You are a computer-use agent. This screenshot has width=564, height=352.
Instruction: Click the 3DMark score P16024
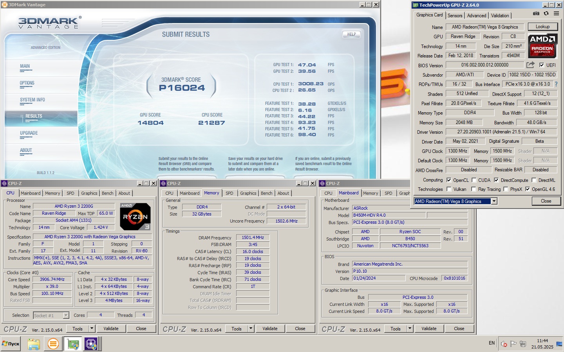point(182,88)
